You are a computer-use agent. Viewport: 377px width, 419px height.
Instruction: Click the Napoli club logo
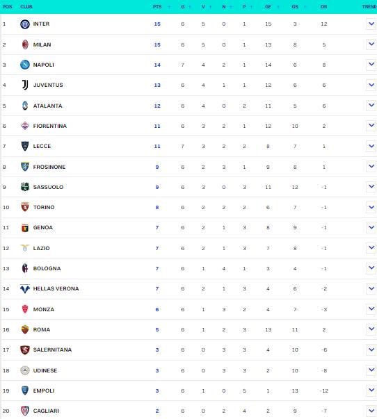pyautogui.click(x=25, y=65)
